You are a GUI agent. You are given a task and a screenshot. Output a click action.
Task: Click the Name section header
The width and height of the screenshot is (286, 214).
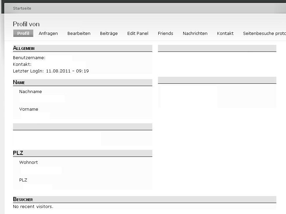click(x=19, y=82)
